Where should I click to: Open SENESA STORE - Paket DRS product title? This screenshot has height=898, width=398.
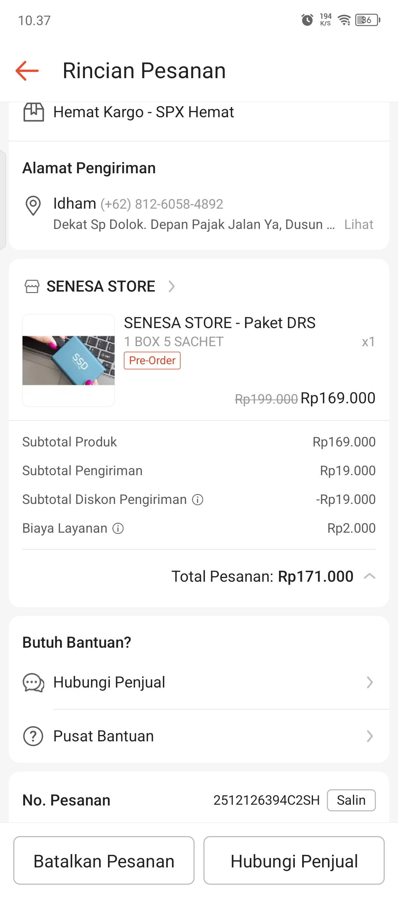click(x=220, y=323)
